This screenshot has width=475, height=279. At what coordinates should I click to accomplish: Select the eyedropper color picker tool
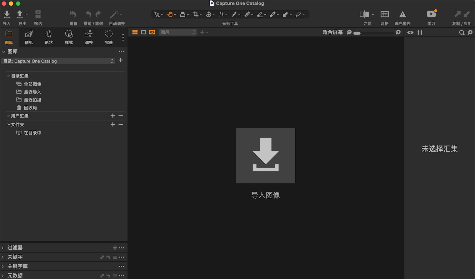click(273, 14)
